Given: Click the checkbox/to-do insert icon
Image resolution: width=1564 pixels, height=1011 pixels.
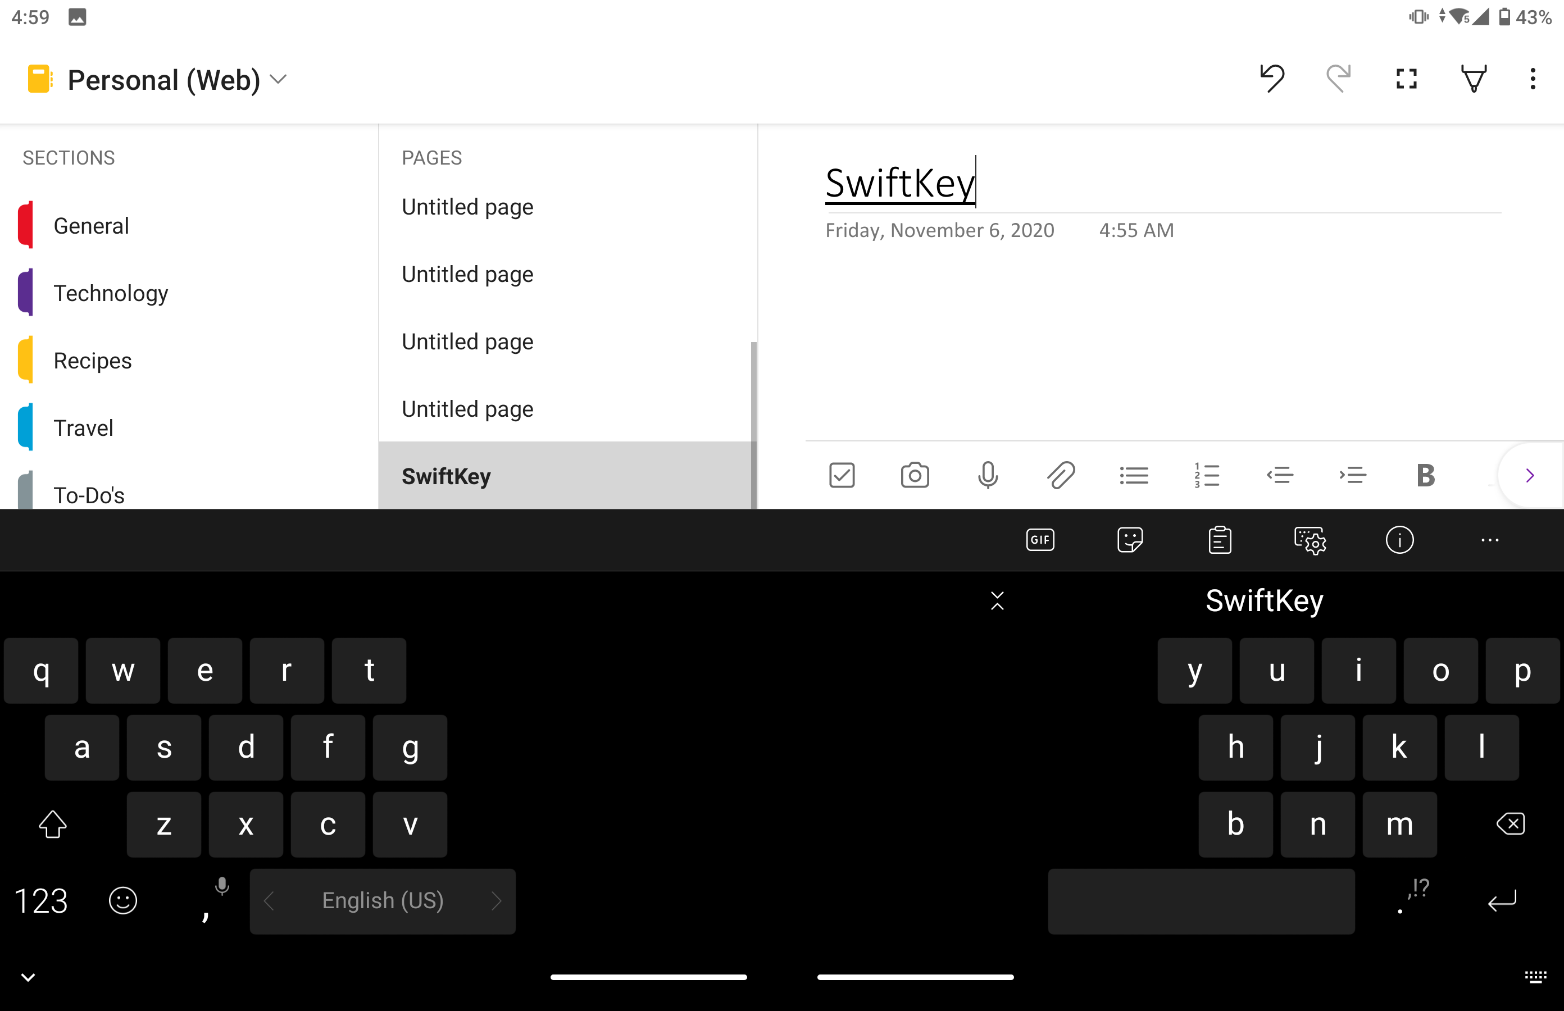Looking at the screenshot, I should tap(842, 475).
